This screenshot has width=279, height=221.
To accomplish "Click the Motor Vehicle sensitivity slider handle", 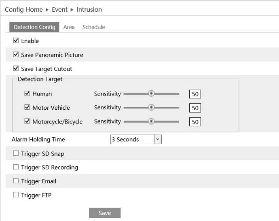I will [x=151, y=107].
